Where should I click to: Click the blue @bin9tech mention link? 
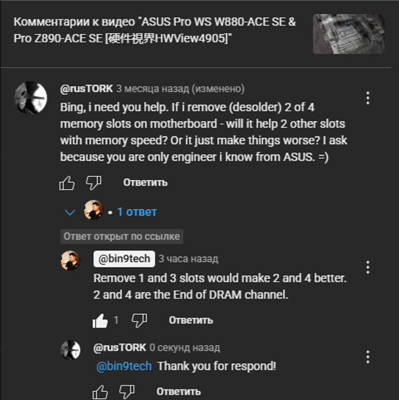124,366
